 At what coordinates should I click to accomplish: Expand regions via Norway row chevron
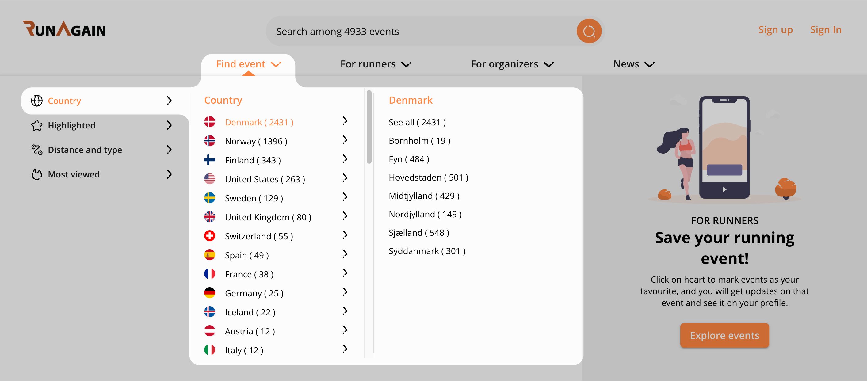345,140
